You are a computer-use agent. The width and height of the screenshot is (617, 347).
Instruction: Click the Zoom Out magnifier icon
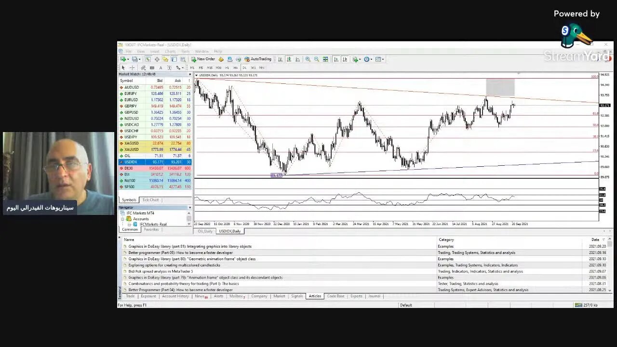317,59
